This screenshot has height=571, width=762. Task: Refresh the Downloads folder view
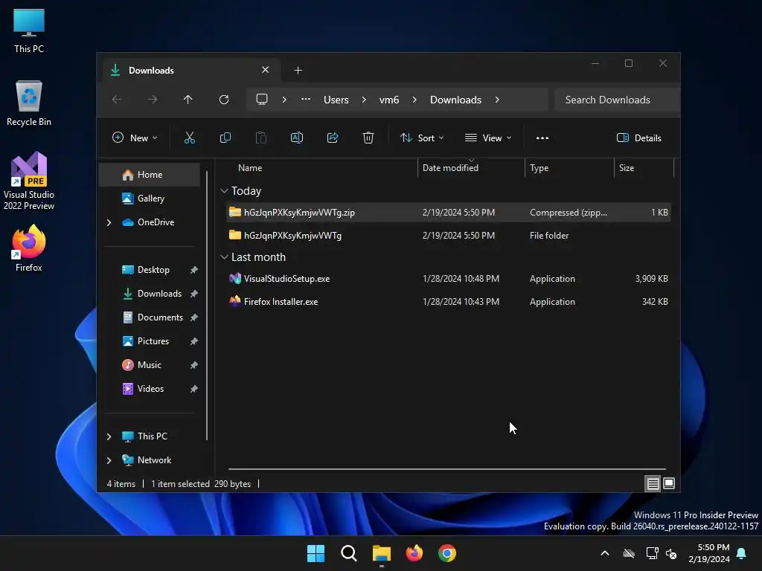point(223,100)
